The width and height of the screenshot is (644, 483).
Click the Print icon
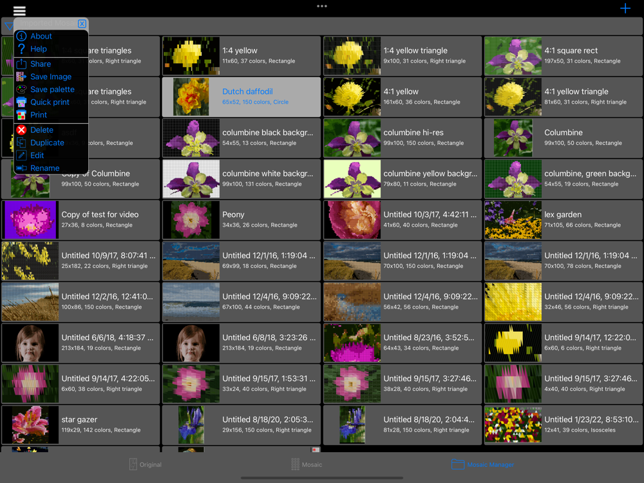(21, 115)
